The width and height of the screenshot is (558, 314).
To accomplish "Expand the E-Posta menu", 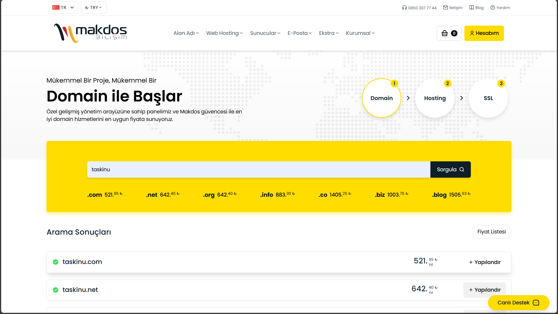I will click(300, 33).
